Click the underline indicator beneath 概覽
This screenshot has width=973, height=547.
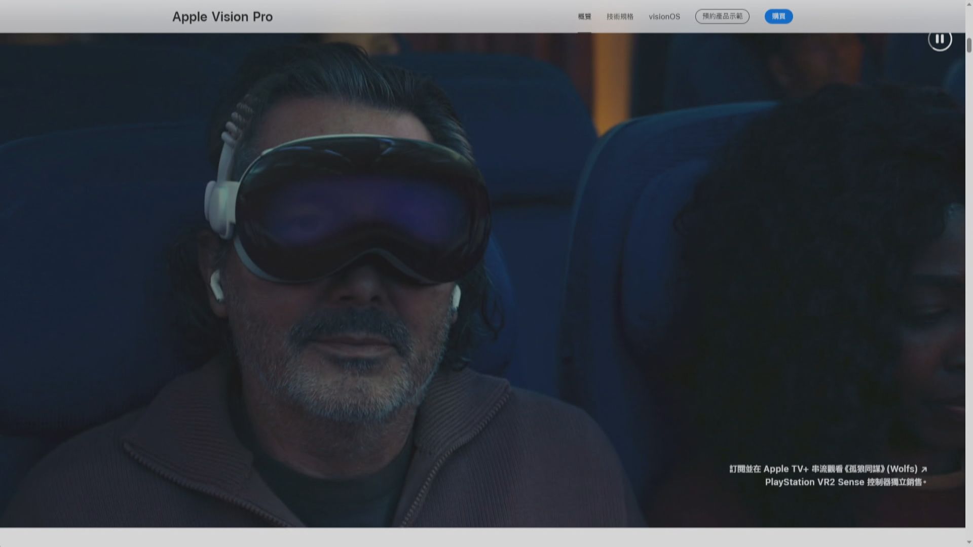[584, 32]
